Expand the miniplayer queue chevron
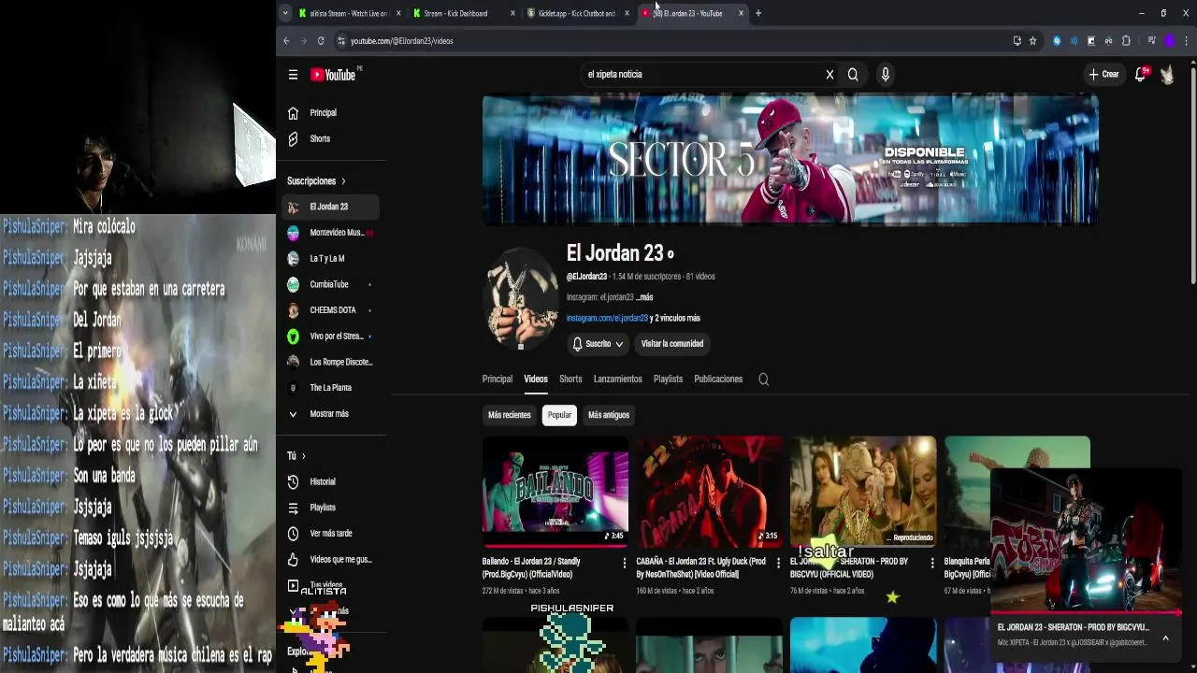The width and height of the screenshot is (1197, 673). (1165, 638)
